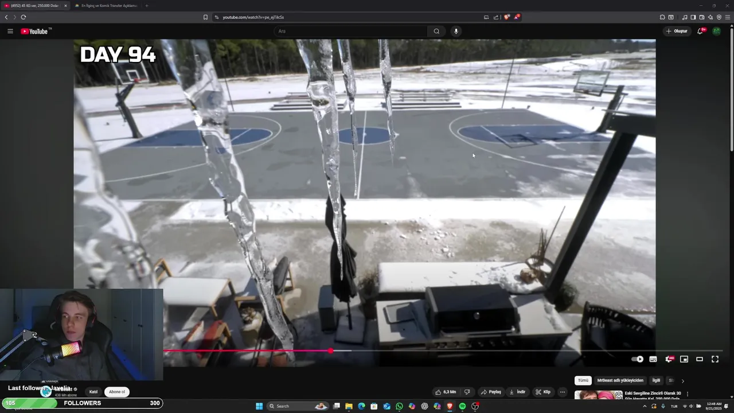Switch to the 45 KG ver, 250.000 Dolar tab
The image size is (734, 413).
tap(34, 6)
